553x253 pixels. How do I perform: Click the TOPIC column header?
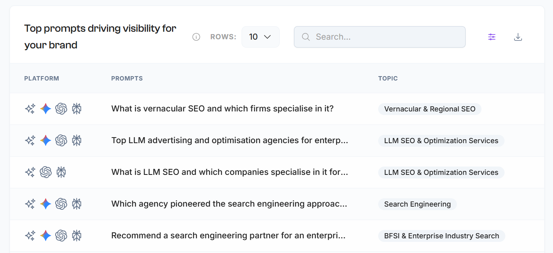click(388, 79)
